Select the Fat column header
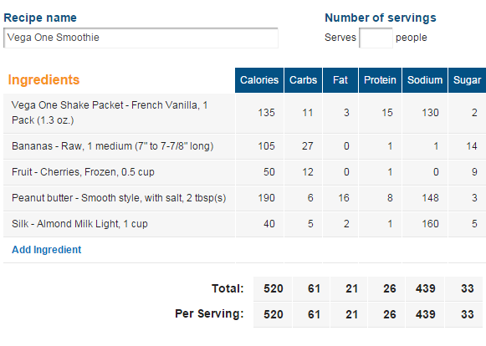The image size is (486, 346). 340,80
